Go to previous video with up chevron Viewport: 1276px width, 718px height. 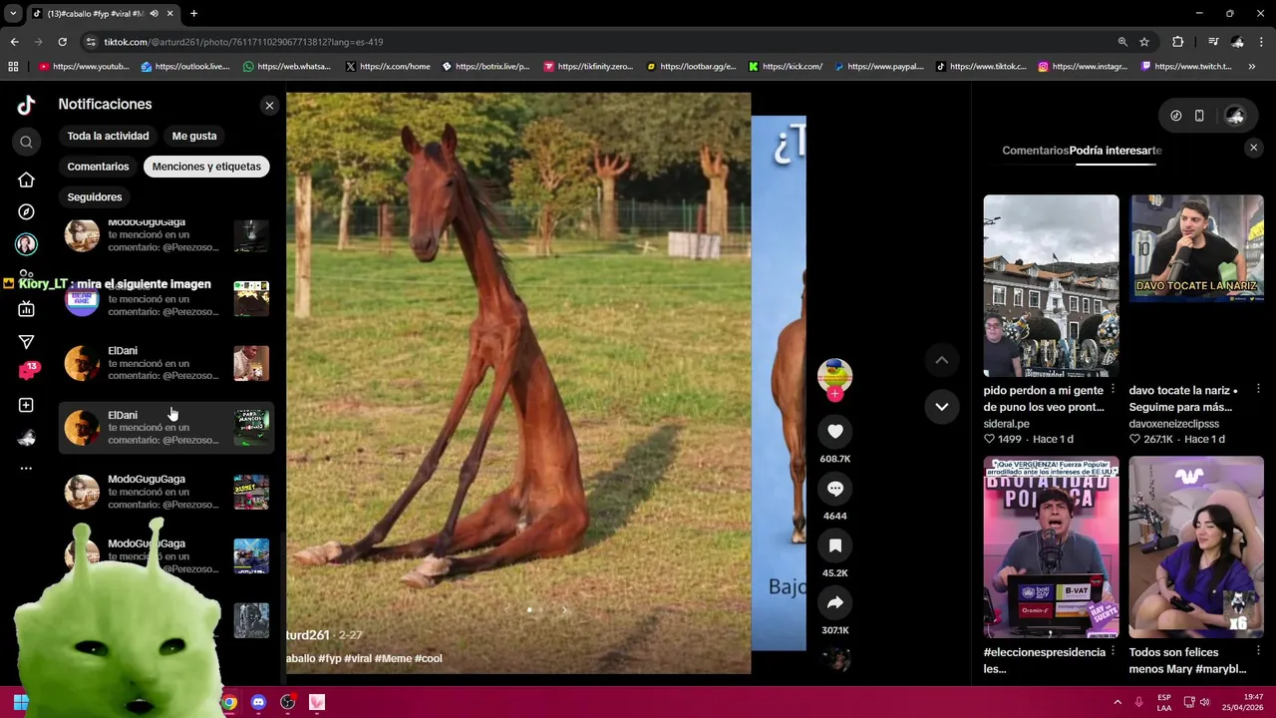pyautogui.click(x=941, y=360)
